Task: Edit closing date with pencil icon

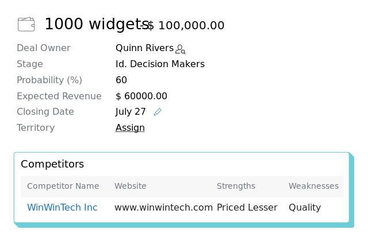Action: coord(158,112)
